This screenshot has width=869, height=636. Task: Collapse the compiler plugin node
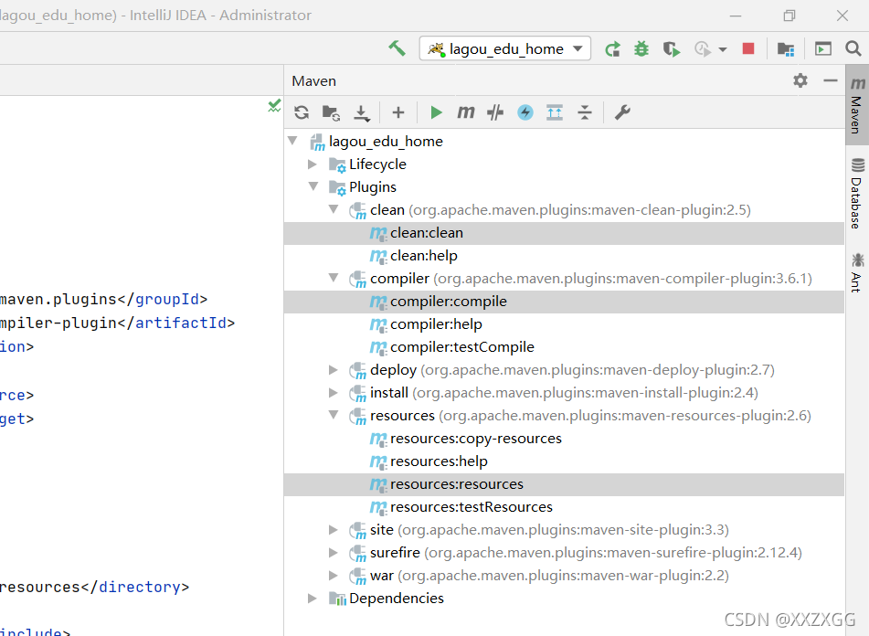click(334, 278)
